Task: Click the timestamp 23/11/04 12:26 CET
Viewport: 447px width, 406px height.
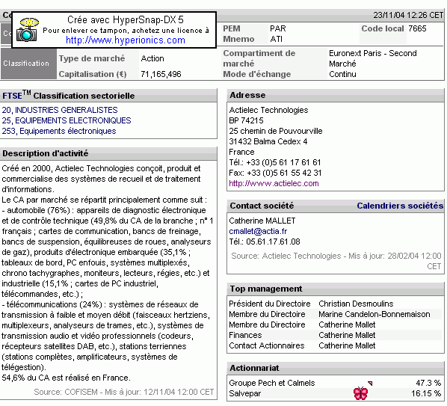Action: click(x=408, y=15)
